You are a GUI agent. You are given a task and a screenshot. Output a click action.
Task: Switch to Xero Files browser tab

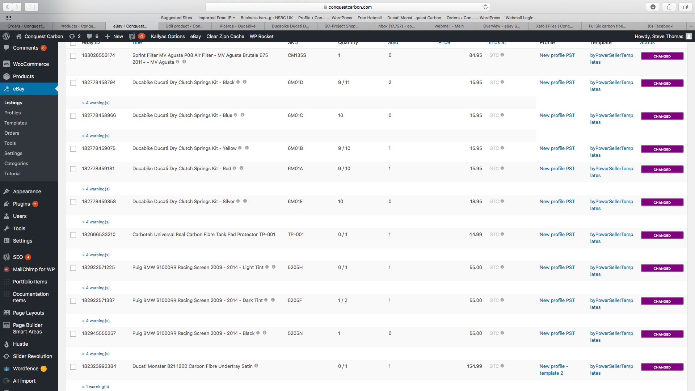click(555, 26)
